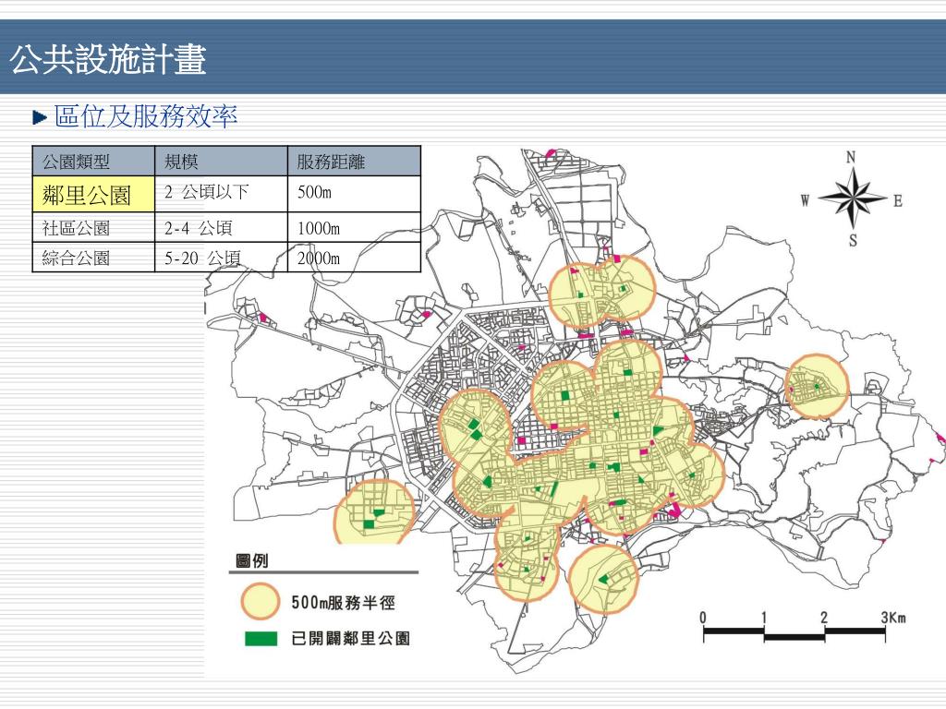Click the yellow circle legend swatch

pyautogui.click(x=260, y=602)
